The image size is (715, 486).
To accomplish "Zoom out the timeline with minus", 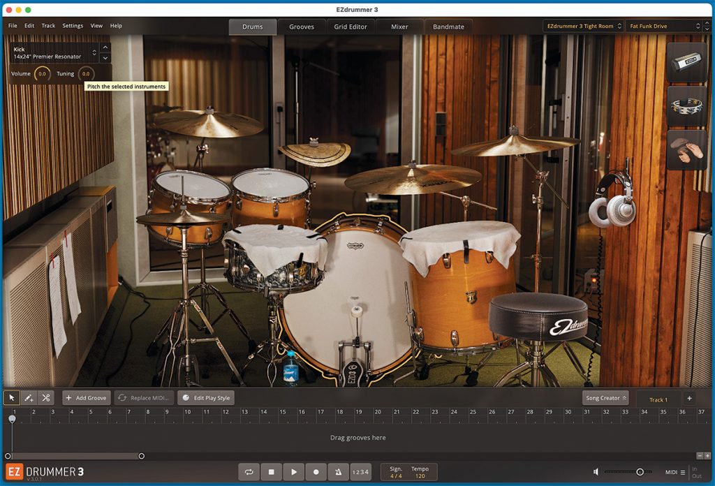I will [700, 456].
